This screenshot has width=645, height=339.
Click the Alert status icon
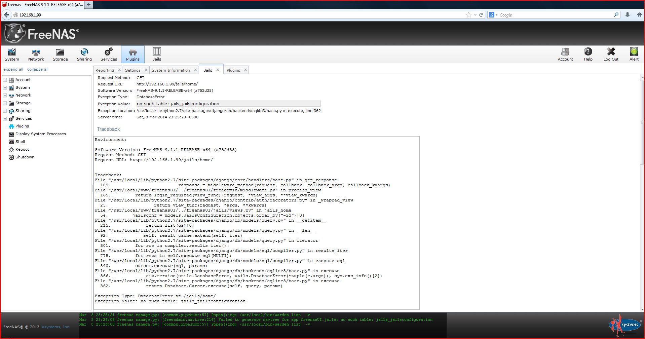click(x=634, y=54)
